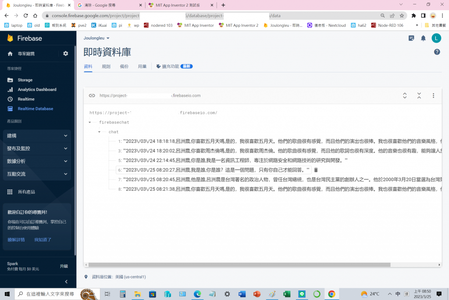Image resolution: width=449 pixels, height=300 pixels.
Task: Collapse the chat node
Action: point(99,132)
